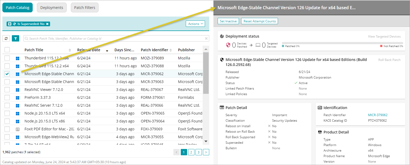Screen dimensions: 410x165
Task: Open the Patch Filters tab
Action: coord(85,8)
